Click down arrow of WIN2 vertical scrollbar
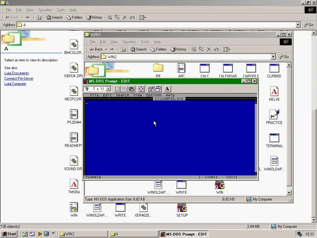The width and height of the screenshot is (317, 238). [x=289, y=192]
